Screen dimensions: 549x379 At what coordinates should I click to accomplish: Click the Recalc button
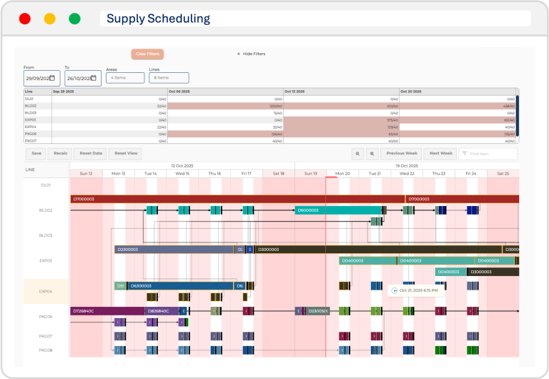pyautogui.click(x=61, y=154)
